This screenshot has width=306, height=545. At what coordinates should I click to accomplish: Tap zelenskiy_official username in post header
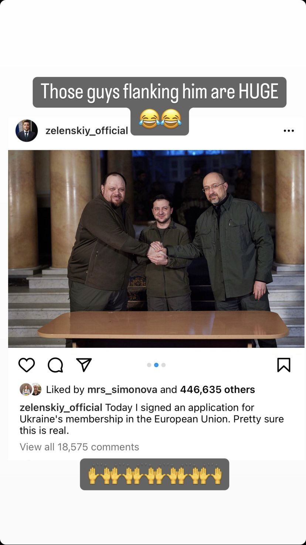[86, 131]
